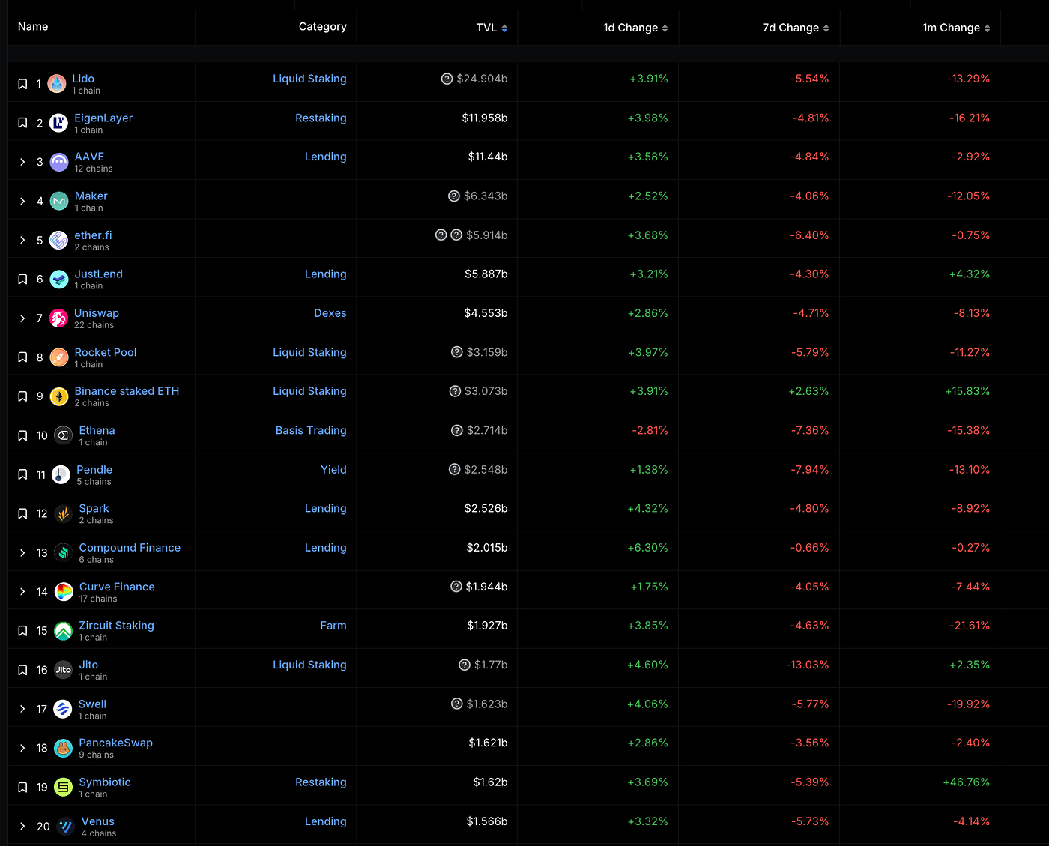Expand the ether.fi row

[x=22, y=240]
